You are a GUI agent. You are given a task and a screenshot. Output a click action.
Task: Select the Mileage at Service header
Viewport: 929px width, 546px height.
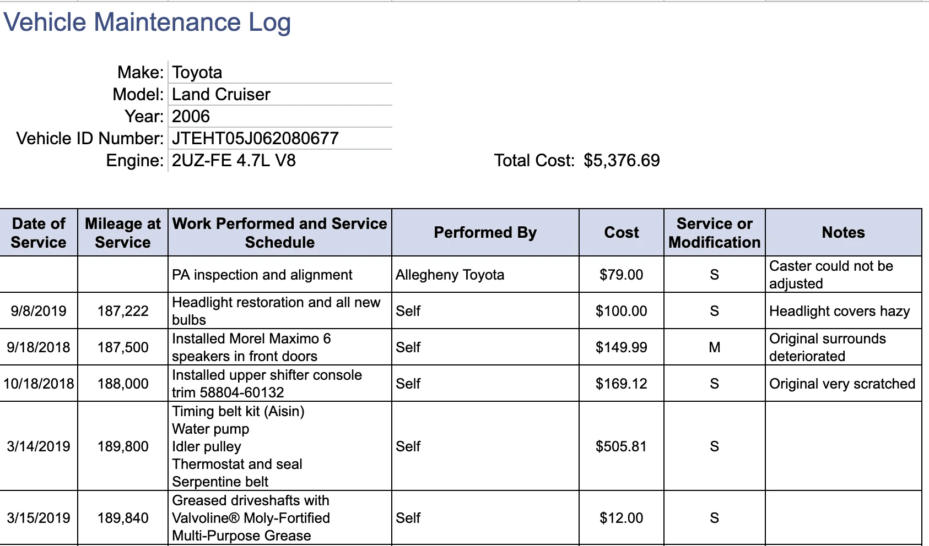point(122,232)
